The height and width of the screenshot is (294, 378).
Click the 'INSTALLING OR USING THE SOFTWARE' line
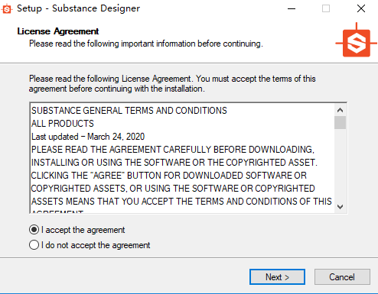[x=174, y=163]
